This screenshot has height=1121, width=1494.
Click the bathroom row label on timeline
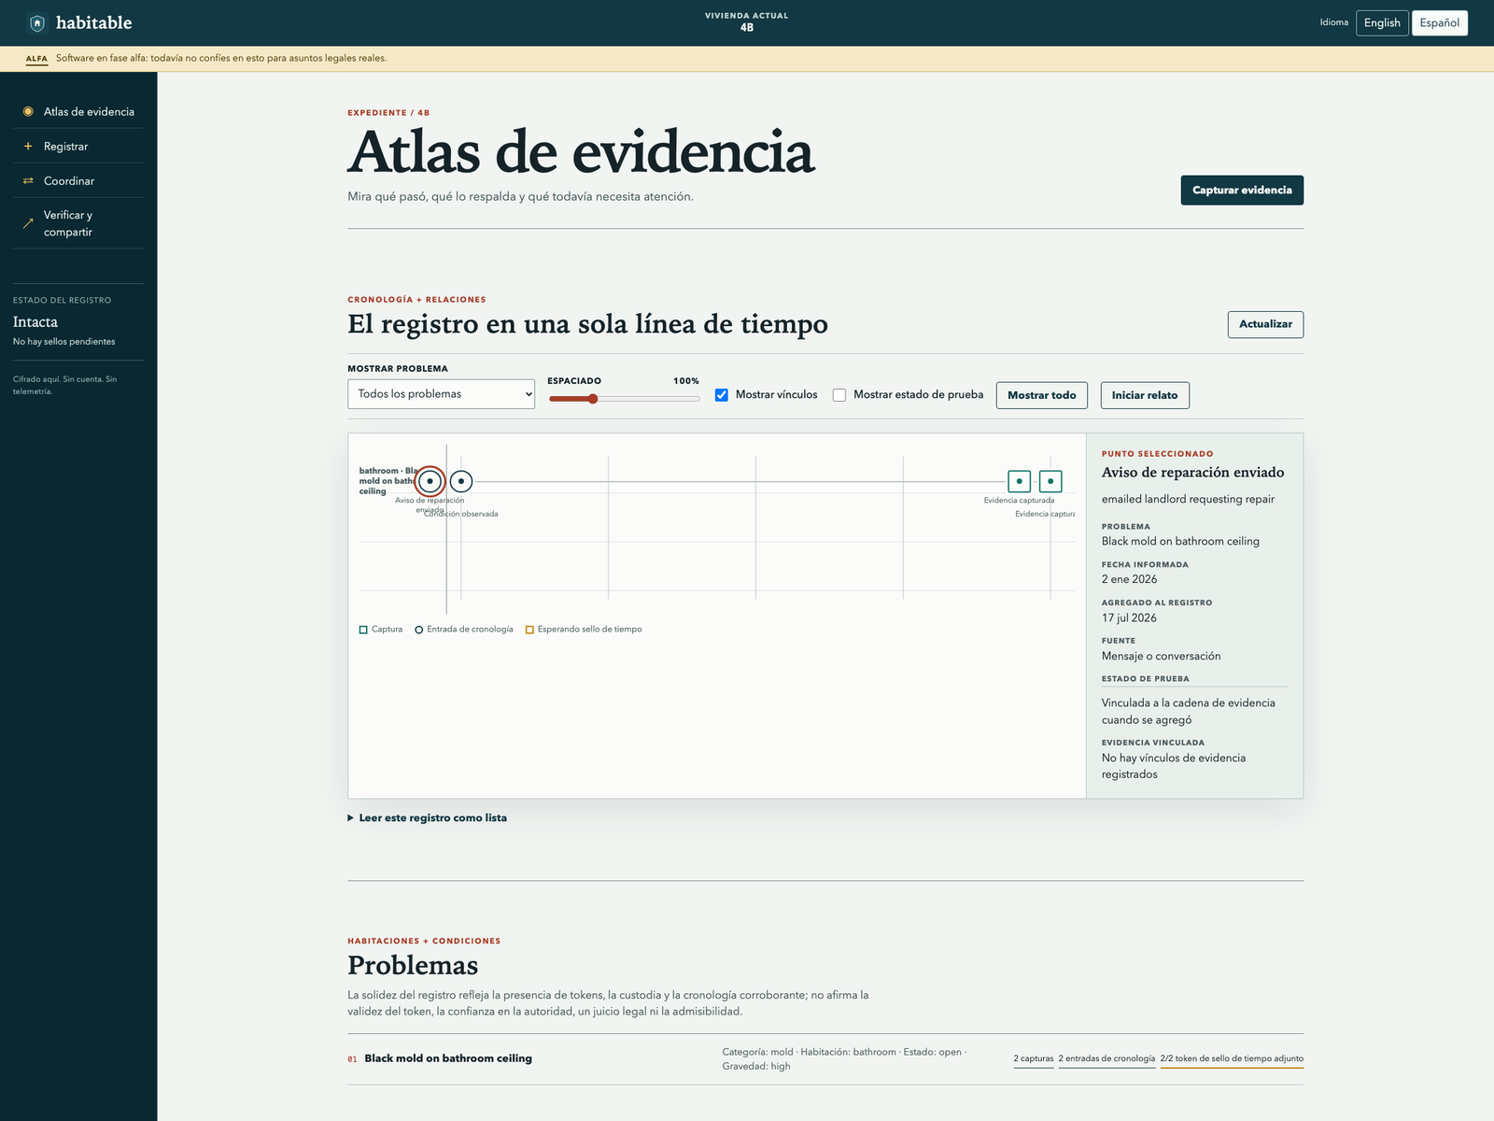point(388,481)
